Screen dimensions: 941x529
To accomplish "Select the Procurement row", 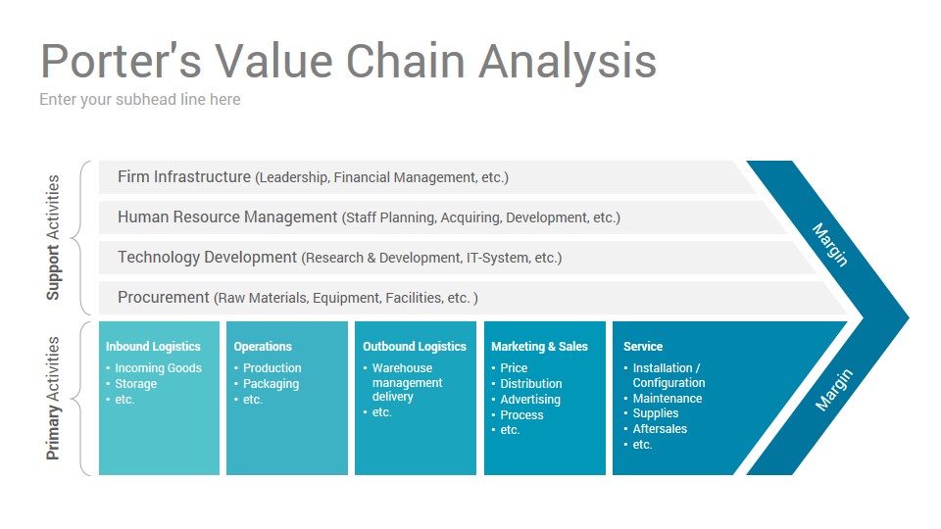I will (472, 298).
